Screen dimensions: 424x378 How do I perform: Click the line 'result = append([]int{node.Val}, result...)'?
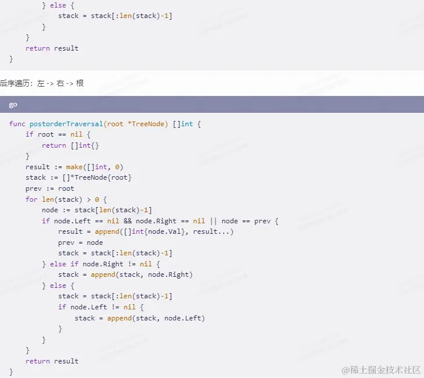coord(146,231)
